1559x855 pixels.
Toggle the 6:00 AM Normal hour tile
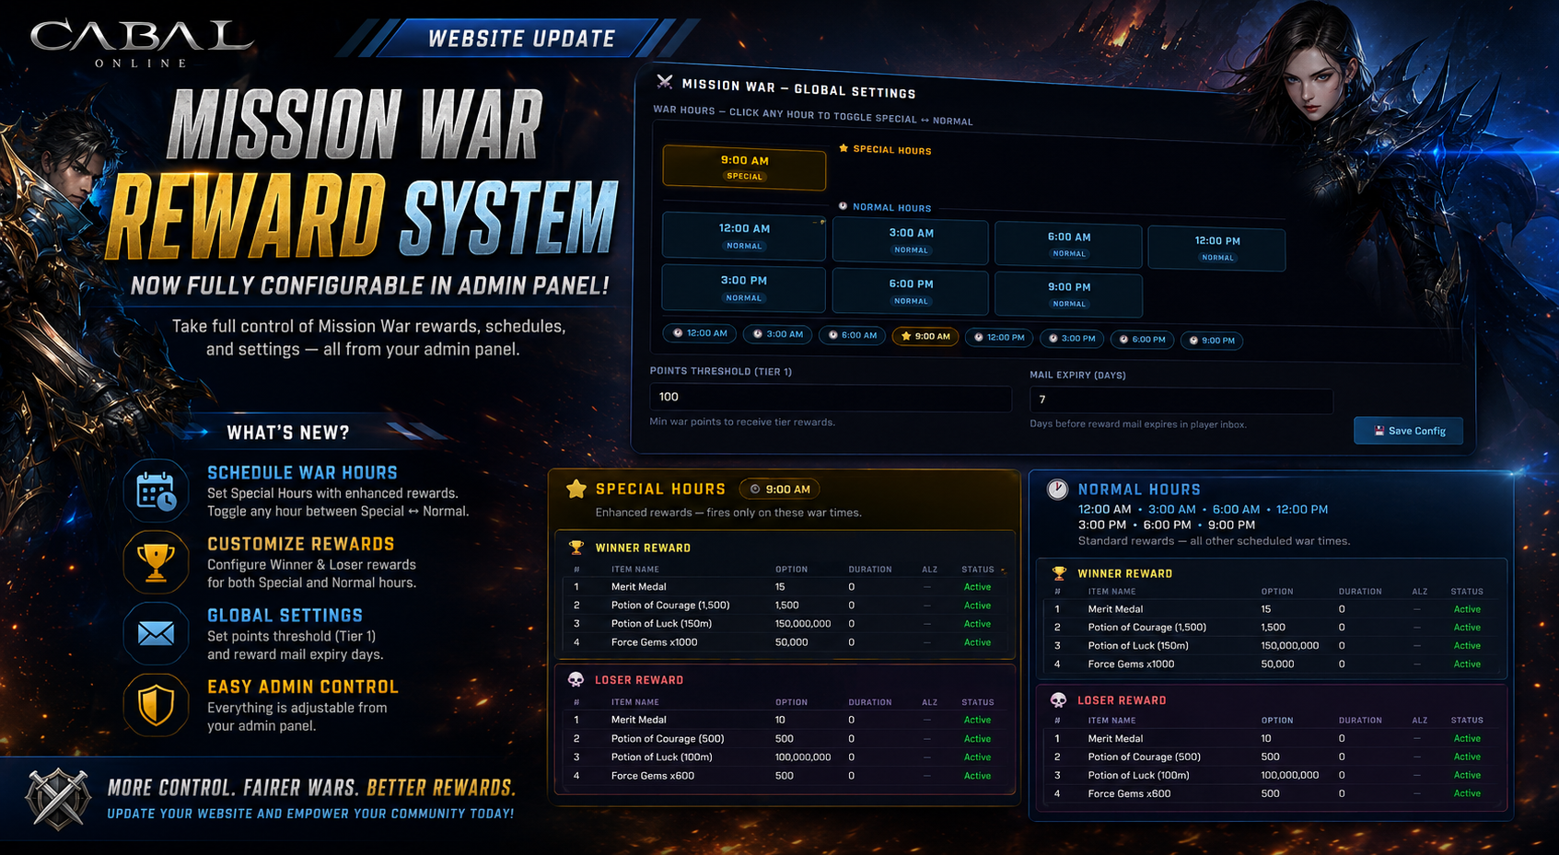[1068, 245]
